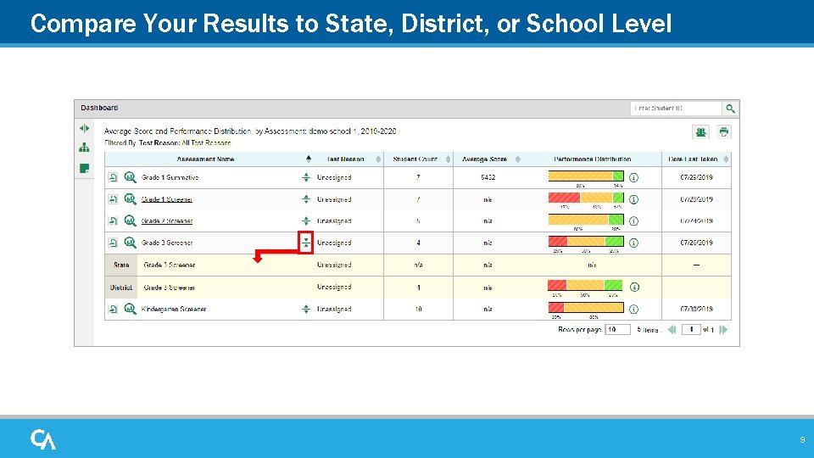Viewport: 814px width, 458px height.
Task: Open student page icon for Grade 1 Summative
Action: pyautogui.click(x=113, y=177)
